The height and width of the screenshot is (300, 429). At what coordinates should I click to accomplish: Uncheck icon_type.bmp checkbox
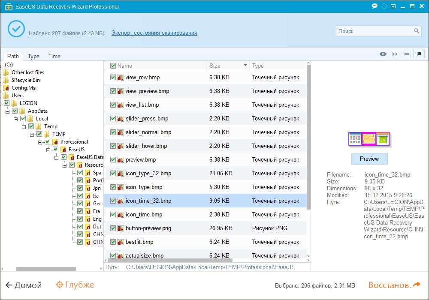click(113, 187)
